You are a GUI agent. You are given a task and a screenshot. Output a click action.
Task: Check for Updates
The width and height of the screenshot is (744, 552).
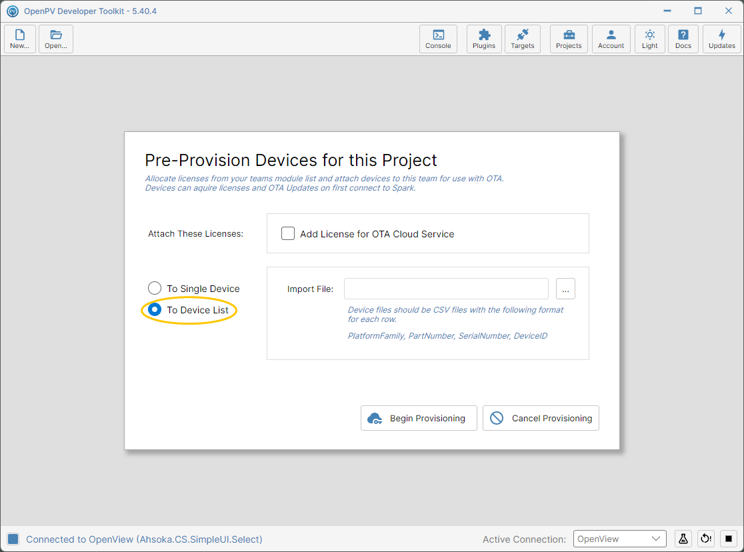[722, 39]
